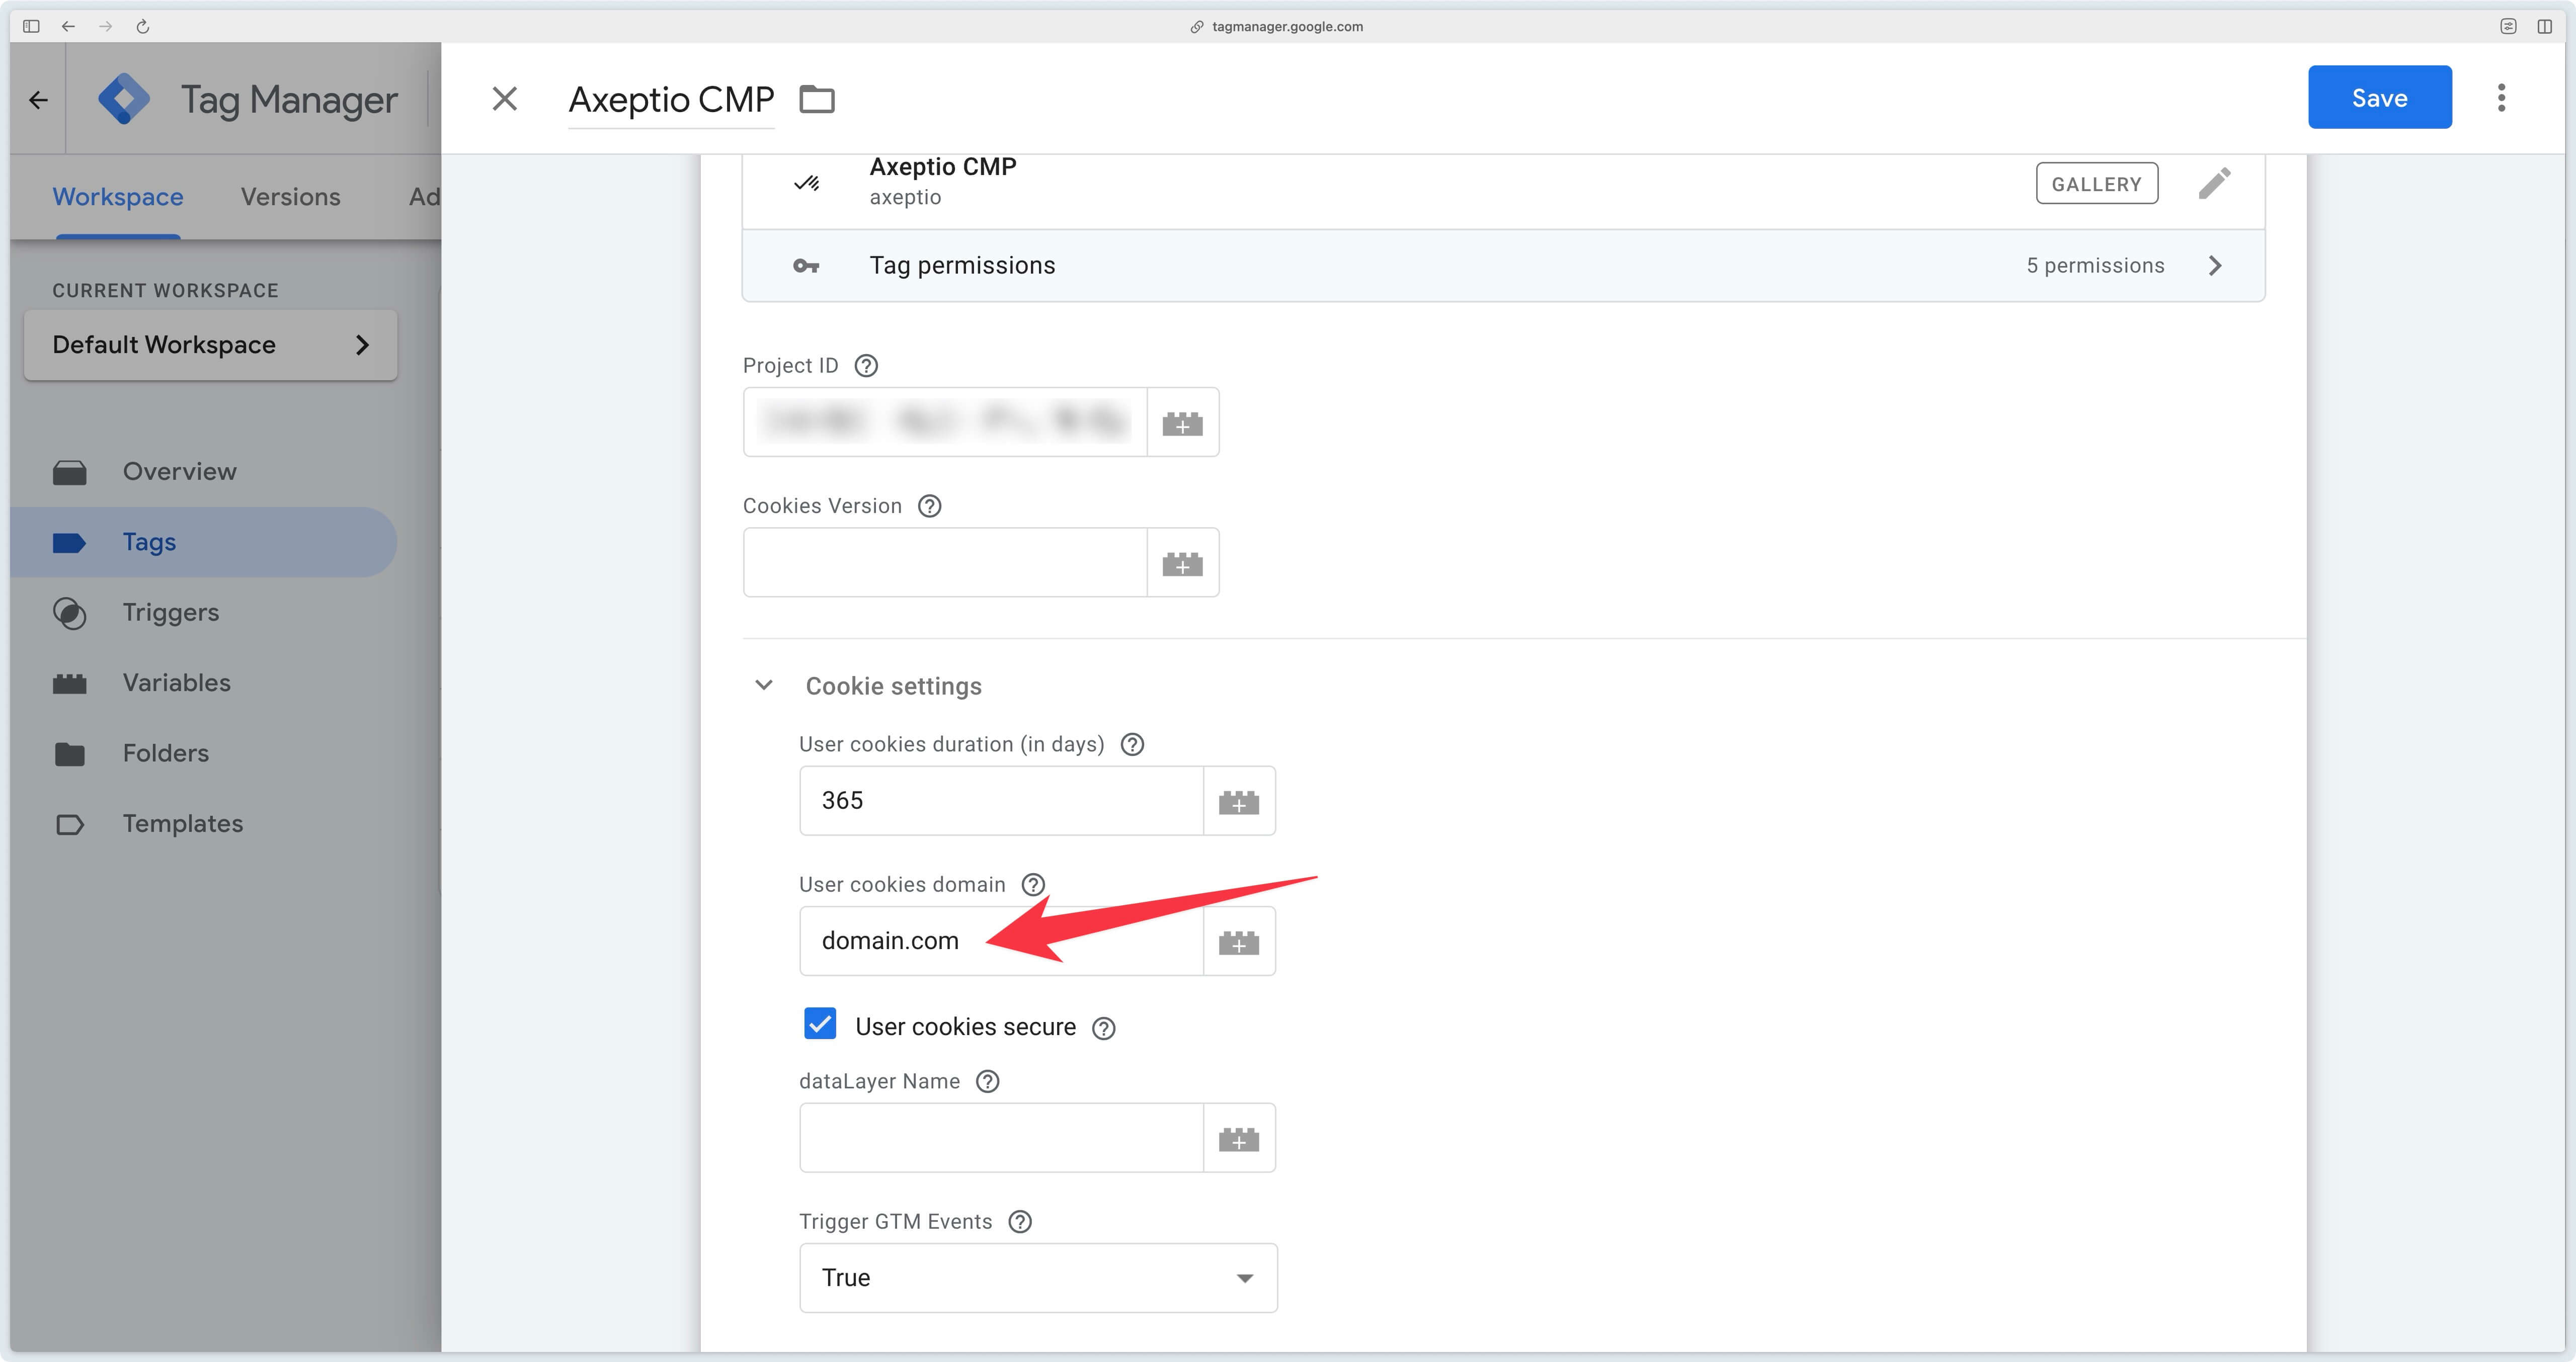Click the cookies duration field showing 365
This screenshot has height=1362, width=2576.
click(x=1001, y=800)
